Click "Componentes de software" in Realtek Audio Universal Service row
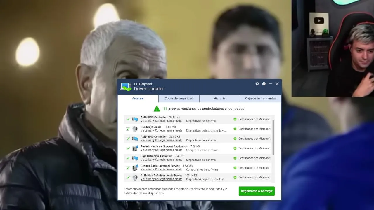Image resolution: width=374 pixels, height=210 pixels. point(202,169)
